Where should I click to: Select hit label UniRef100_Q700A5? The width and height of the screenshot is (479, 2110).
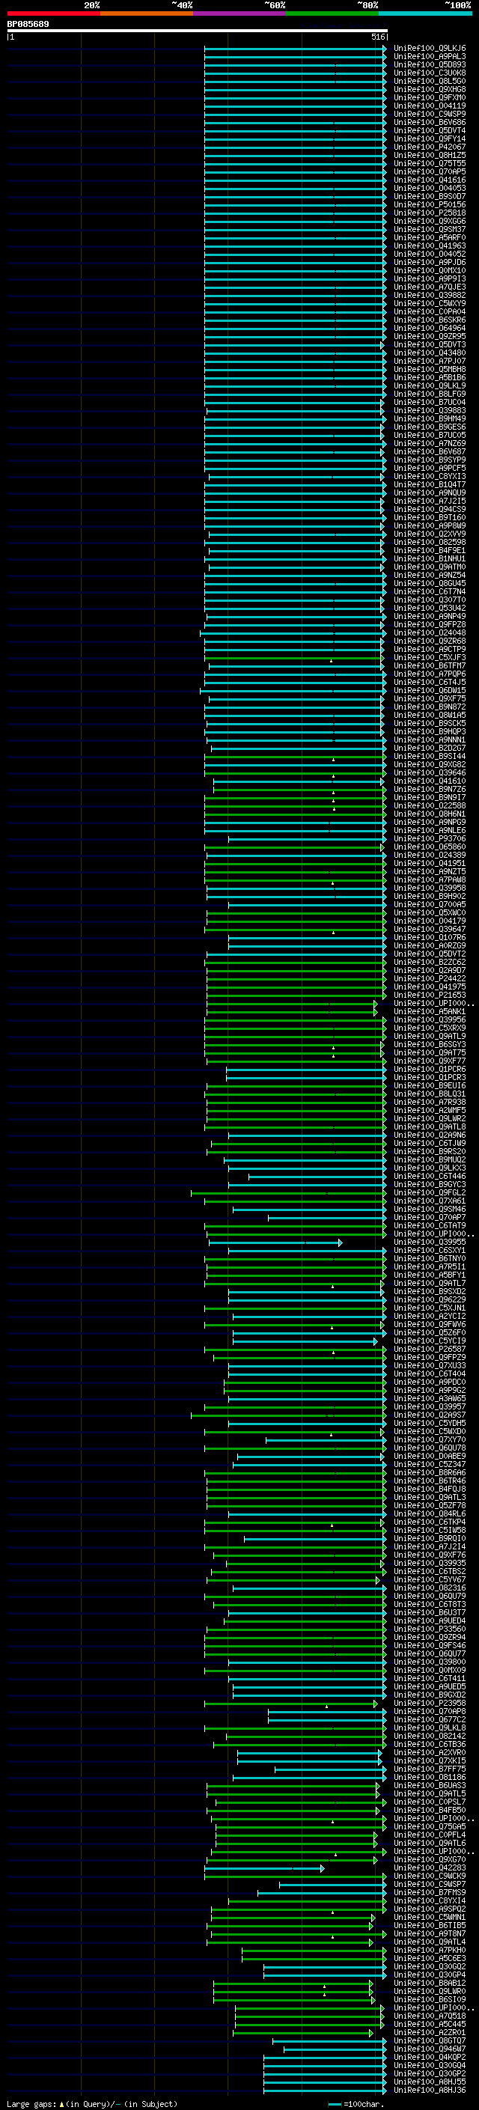430,904
